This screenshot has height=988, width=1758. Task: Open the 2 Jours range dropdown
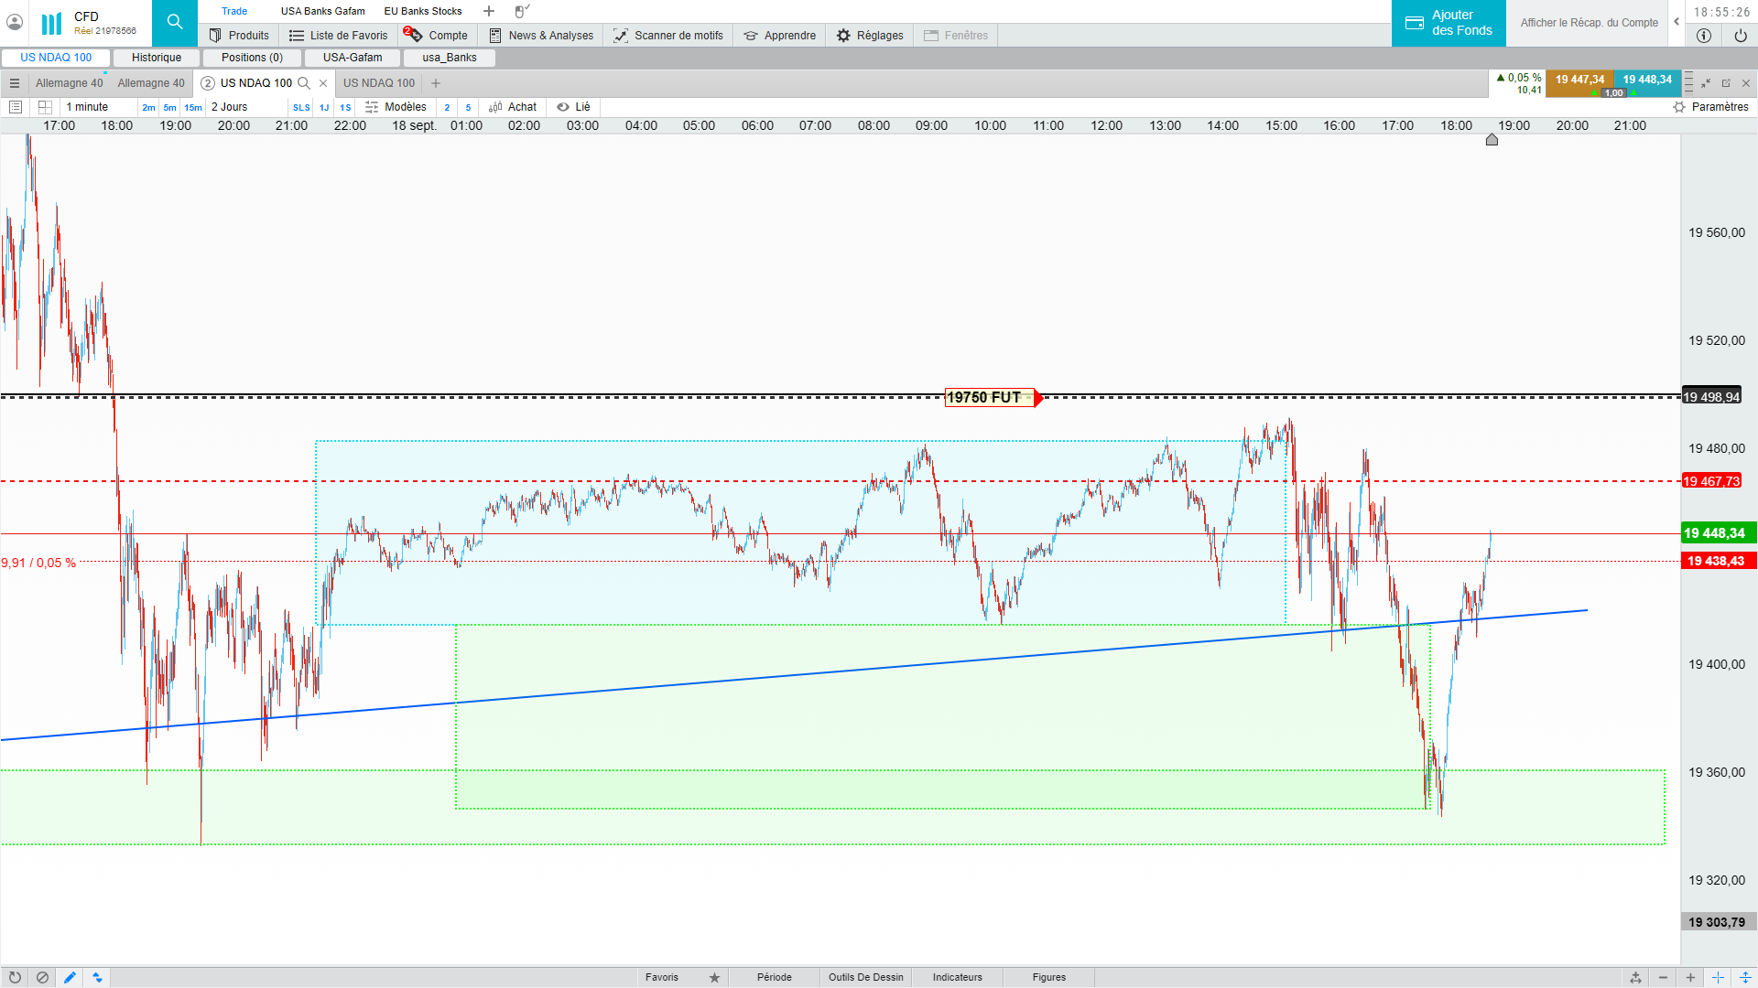point(230,107)
